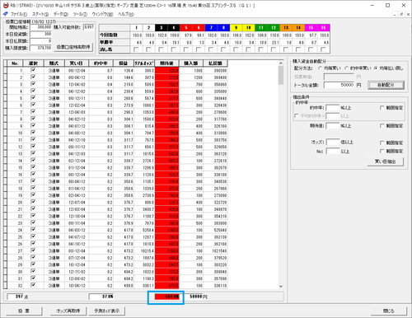Click the 397 点 total count field
Image resolution: width=412 pixels, height=318 pixels.
pyautogui.click(x=16, y=297)
